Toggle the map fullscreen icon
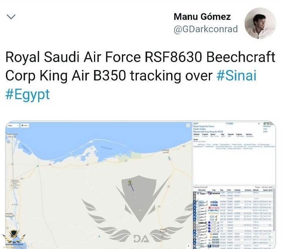This screenshot has width=282, height=249. 188,125
